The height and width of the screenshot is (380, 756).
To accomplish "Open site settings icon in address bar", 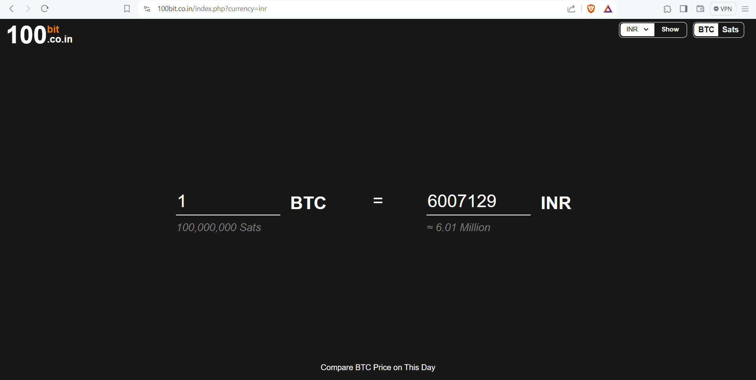I will pyautogui.click(x=147, y=9).
